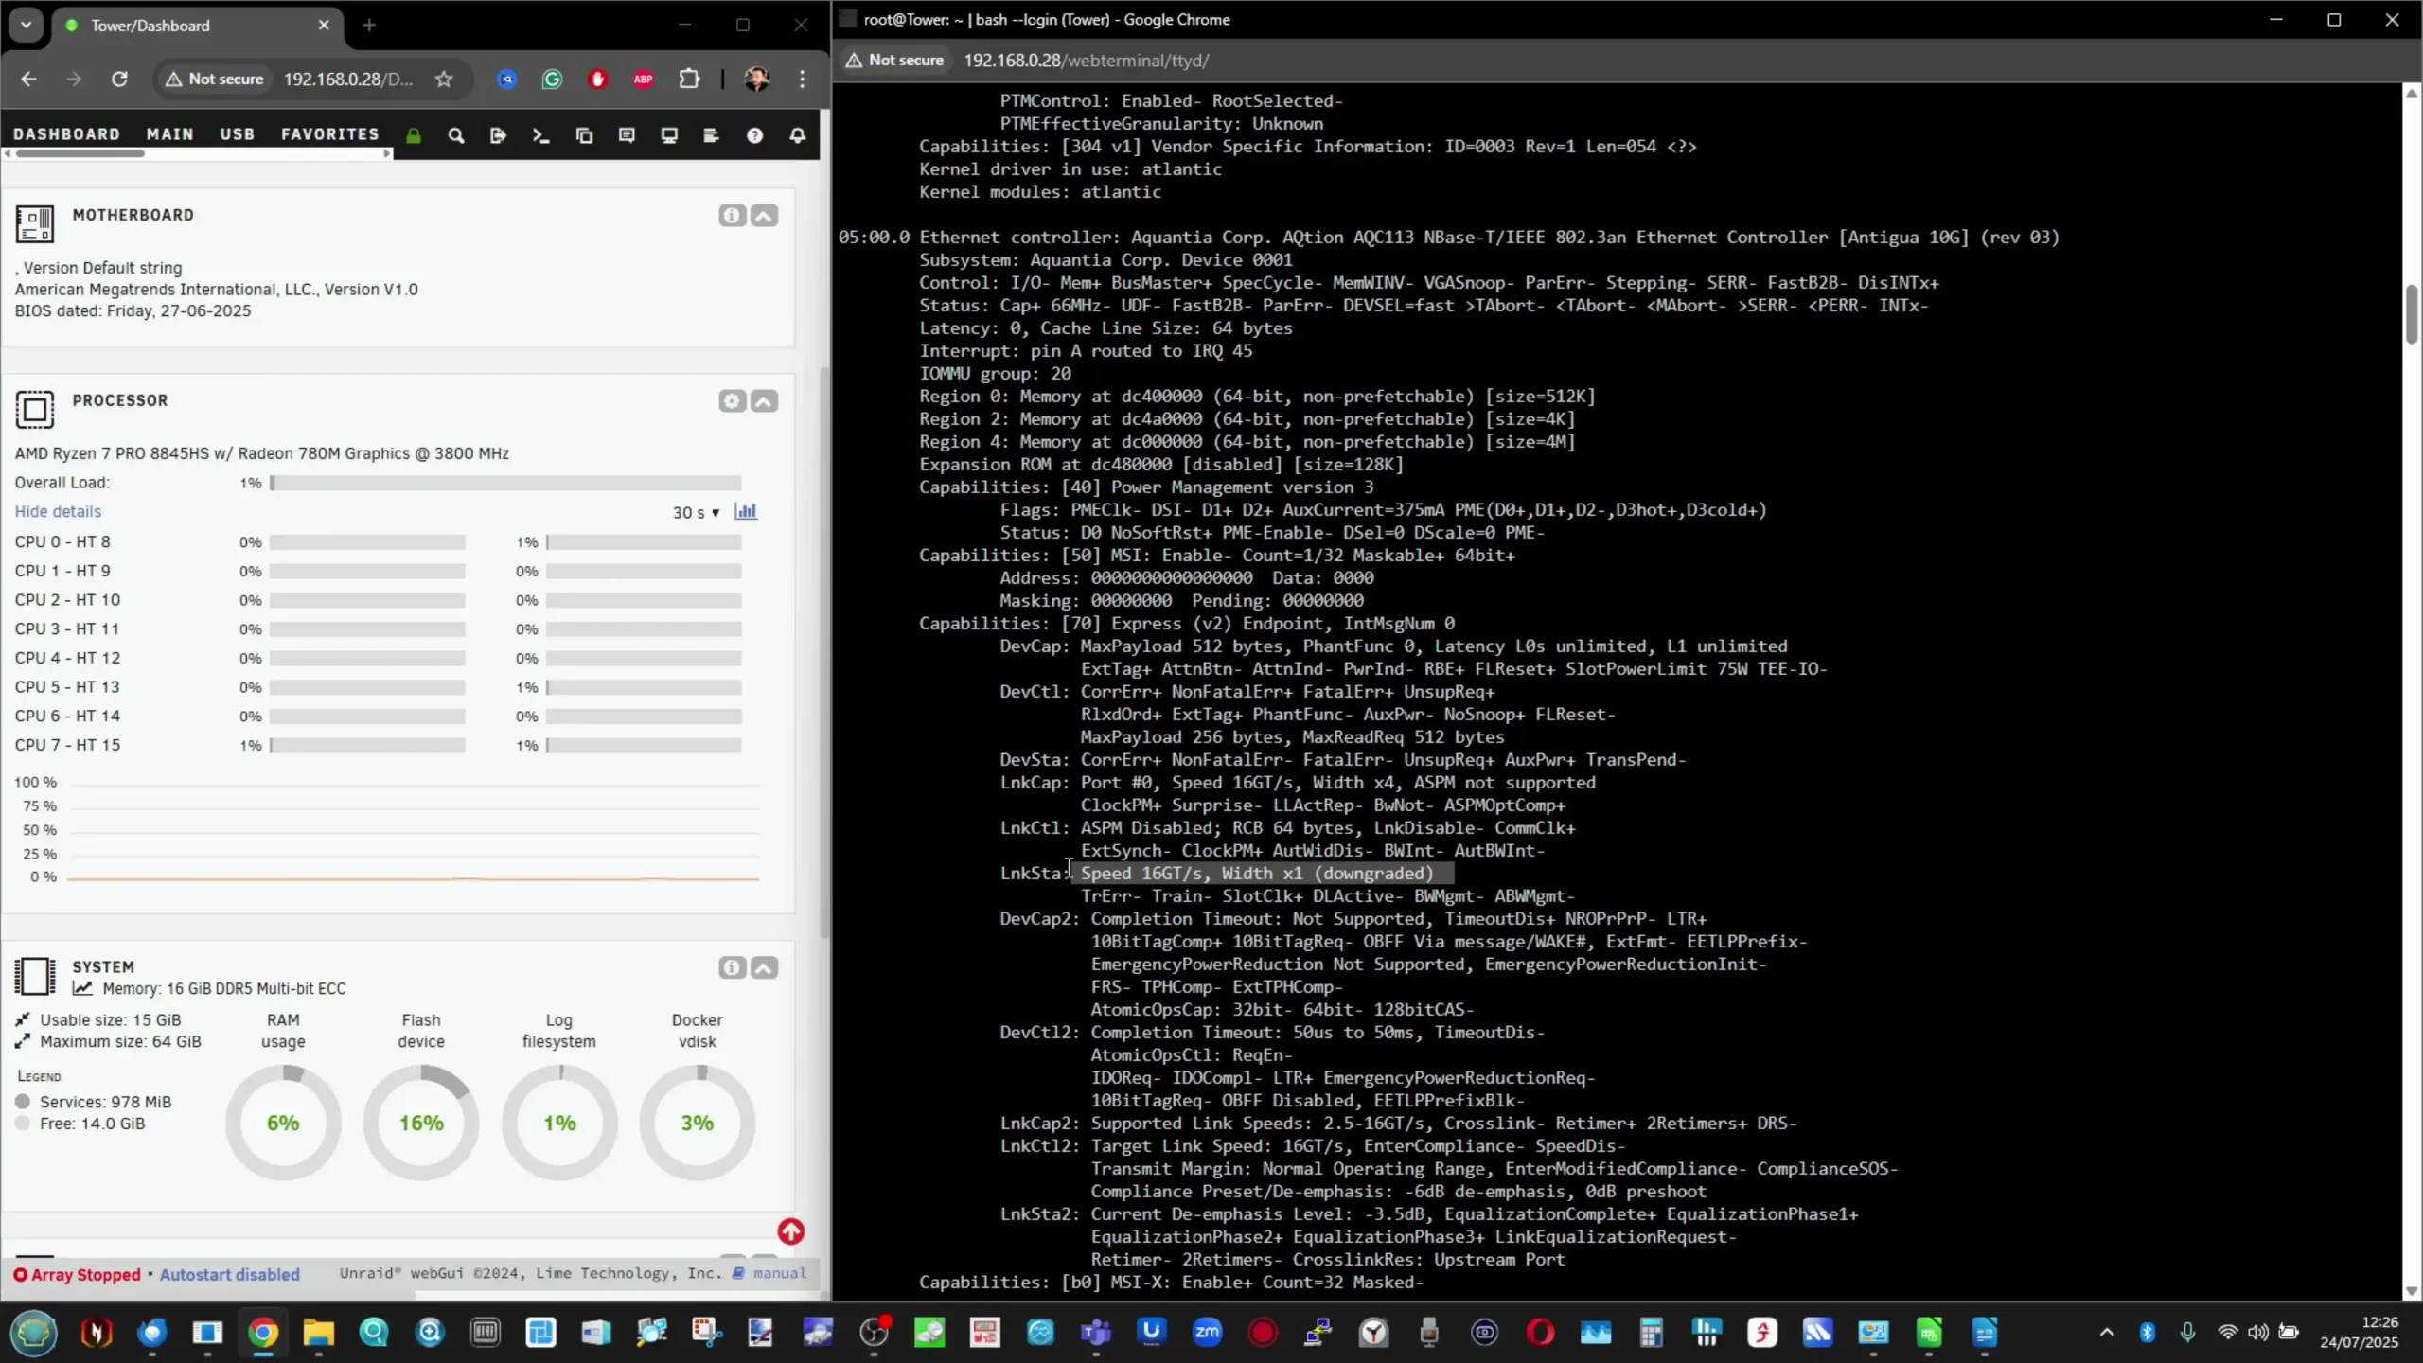Open Chrome Extensions puzzle icon
This screenshot has width=2423, height=1363.
[689, 80]
